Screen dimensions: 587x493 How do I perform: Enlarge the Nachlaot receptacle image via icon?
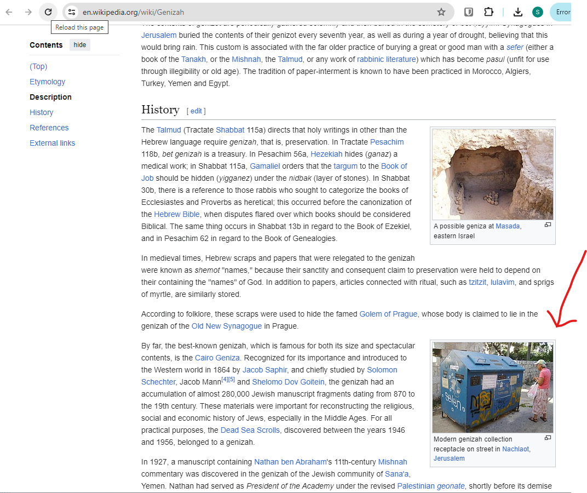pos(548,438)
